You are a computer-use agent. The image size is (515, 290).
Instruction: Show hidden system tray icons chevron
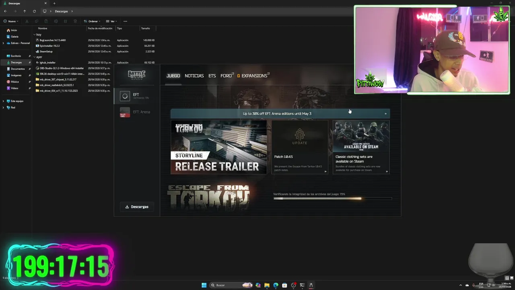point(461,285)
